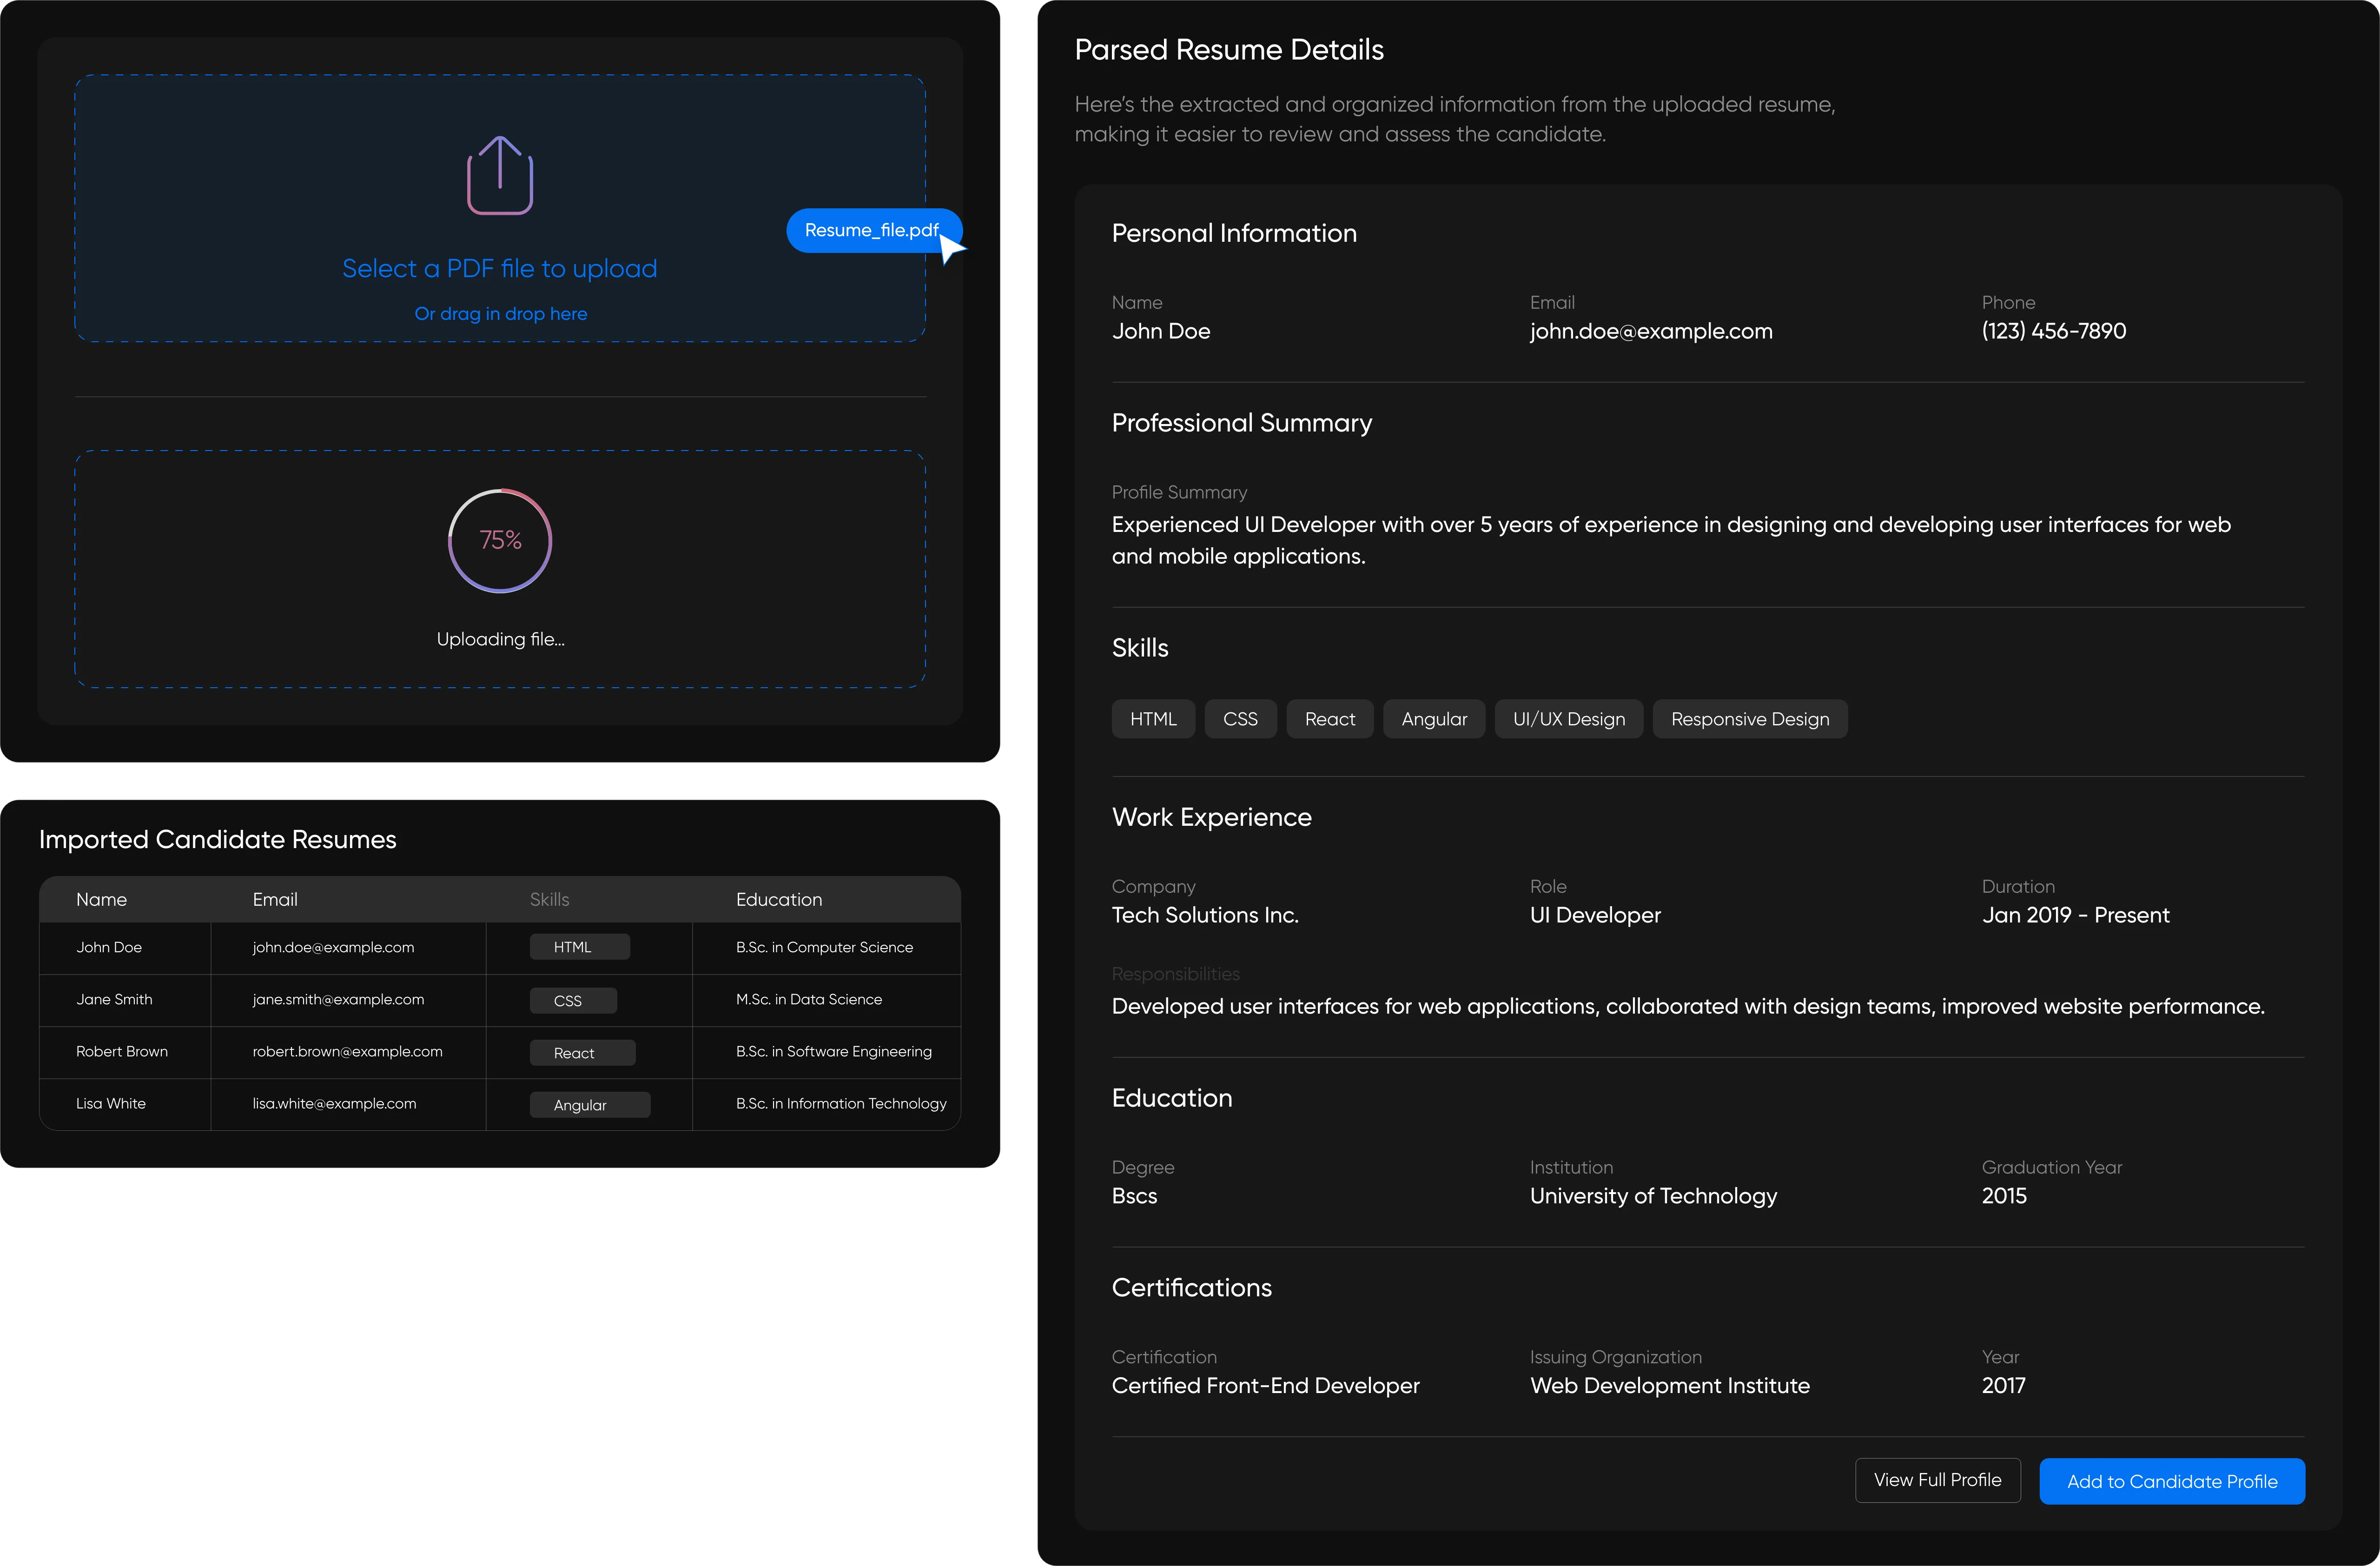The width and height of the screenshot is (2380, 1566).
Task: Click the Responsive Design skill tag
Action: [1749, 719]
